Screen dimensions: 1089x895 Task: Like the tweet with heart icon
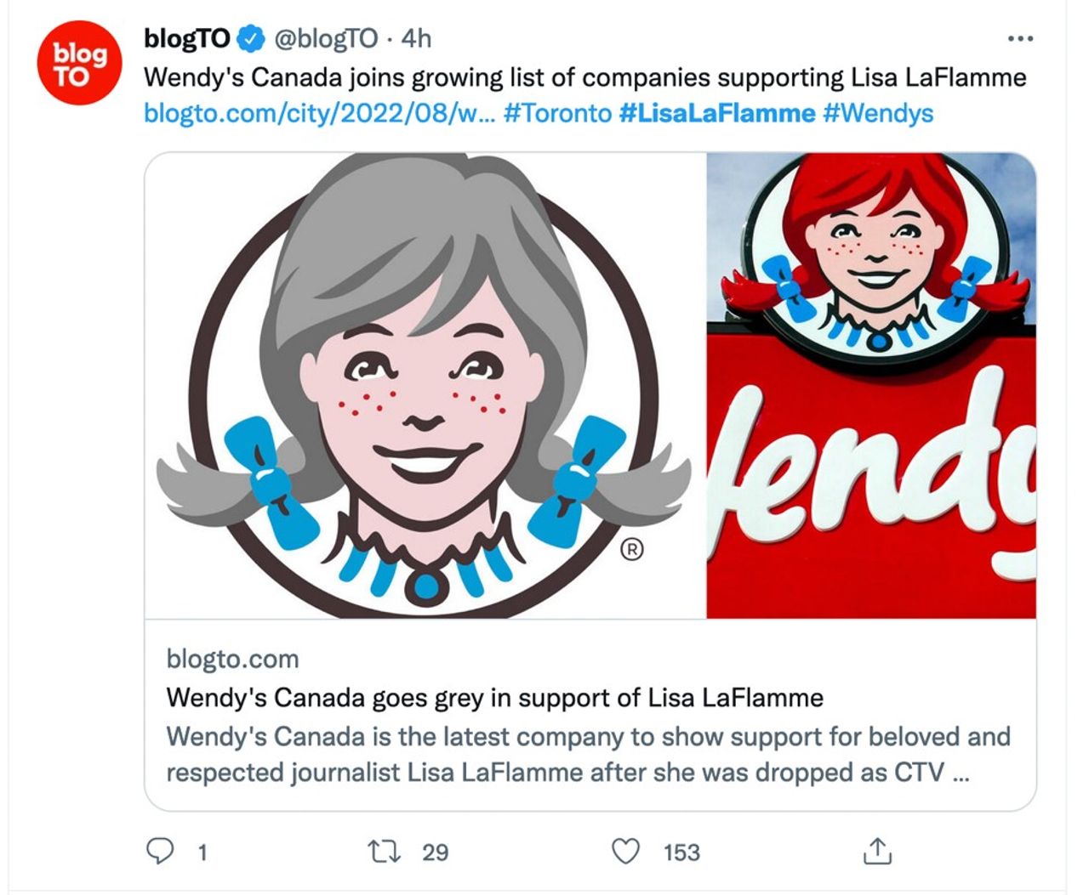coord(626,851)
